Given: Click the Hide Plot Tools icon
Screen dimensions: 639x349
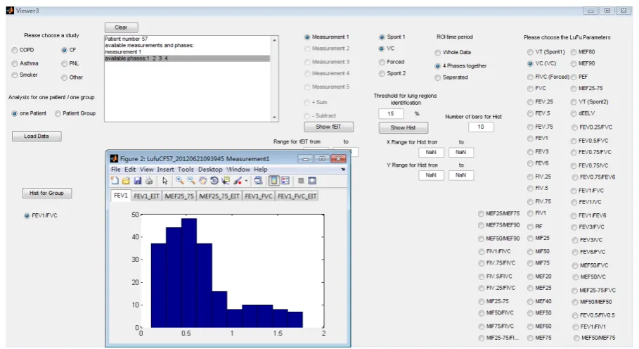Looking at the screenshot, I should coord(301,181).
